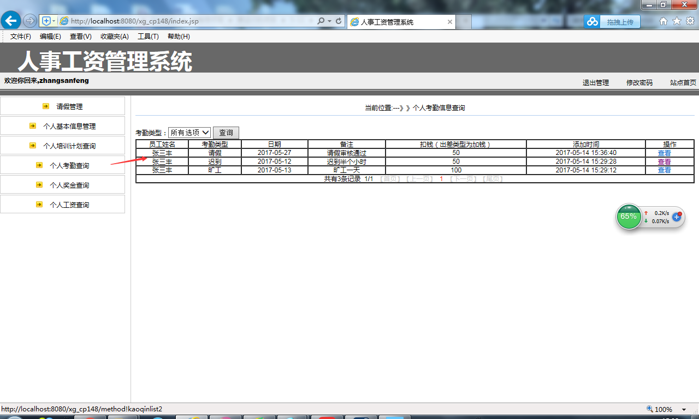699x419 pixels.
Task: Select the 人事工资管理系统 browser tab
Action: 401,22
